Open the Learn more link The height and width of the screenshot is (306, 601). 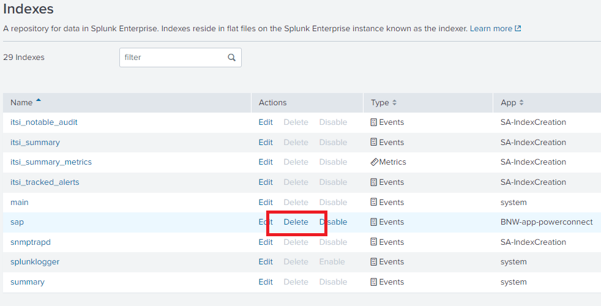coord(491,29)
